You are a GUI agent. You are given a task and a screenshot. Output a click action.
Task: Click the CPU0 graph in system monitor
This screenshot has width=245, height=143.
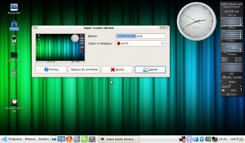pos(232,22)
